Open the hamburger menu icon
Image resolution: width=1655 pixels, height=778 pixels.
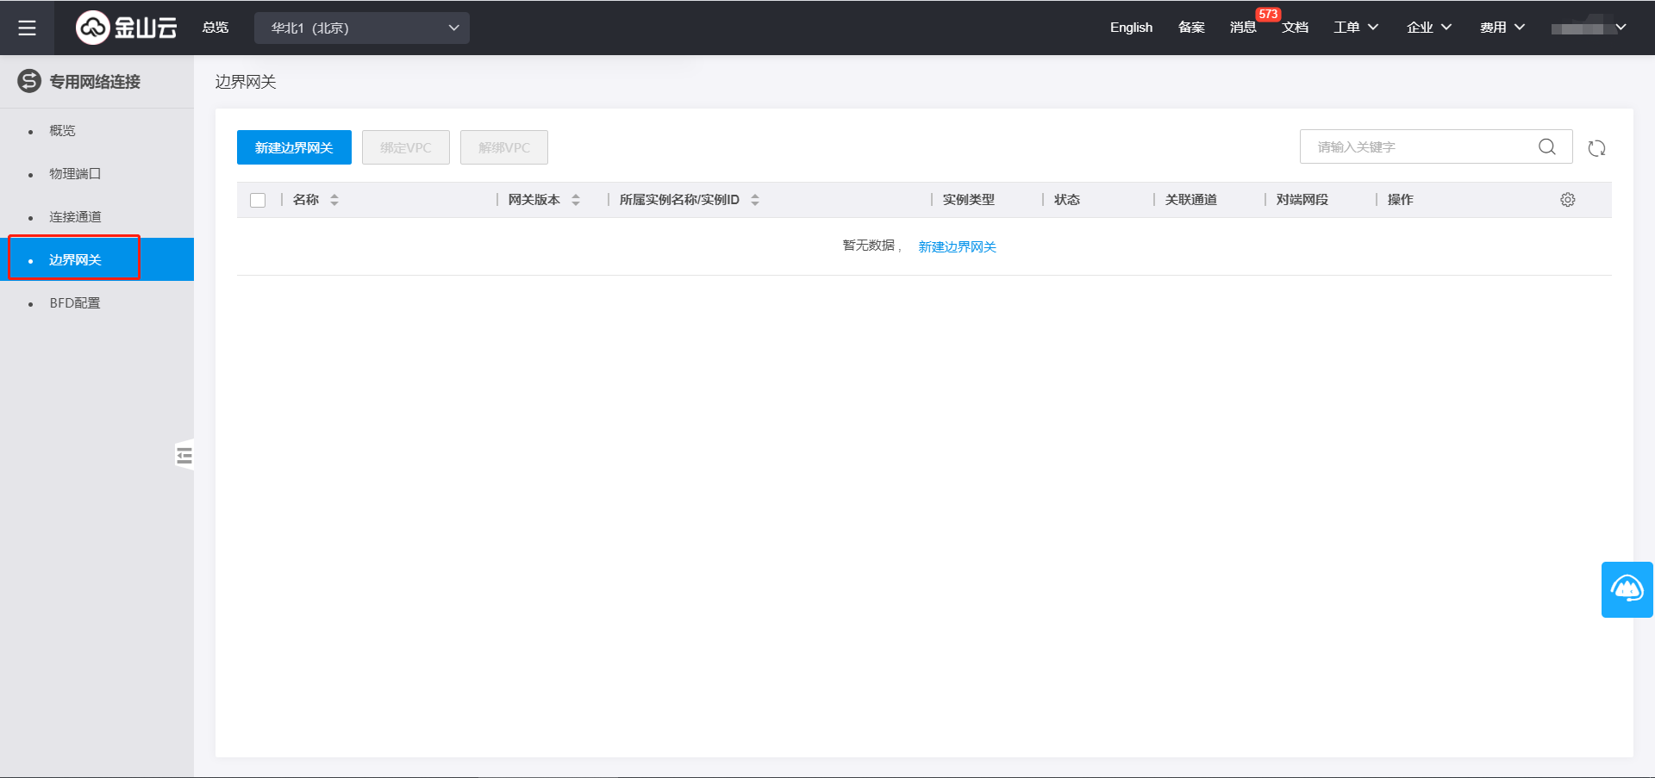pos(27,28)
